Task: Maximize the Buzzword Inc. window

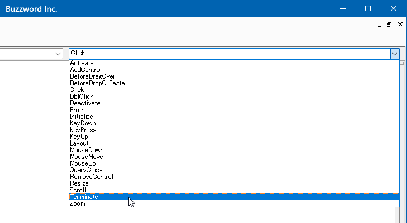Action: pyautogui.click(x=368, y=8)
